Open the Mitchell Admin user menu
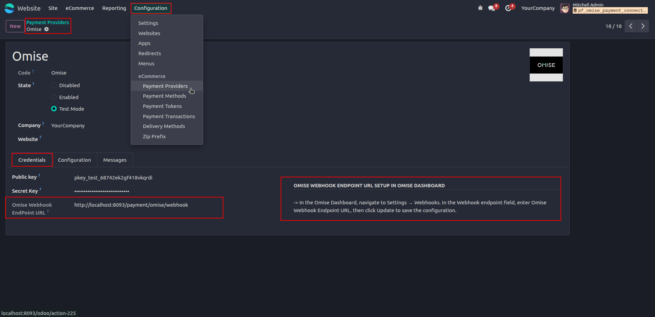Image resolution: width=655 pixels, height=317 pixels. (604, 8)
